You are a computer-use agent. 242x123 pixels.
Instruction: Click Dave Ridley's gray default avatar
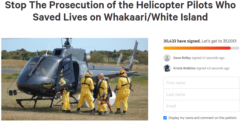pos(167,58)
